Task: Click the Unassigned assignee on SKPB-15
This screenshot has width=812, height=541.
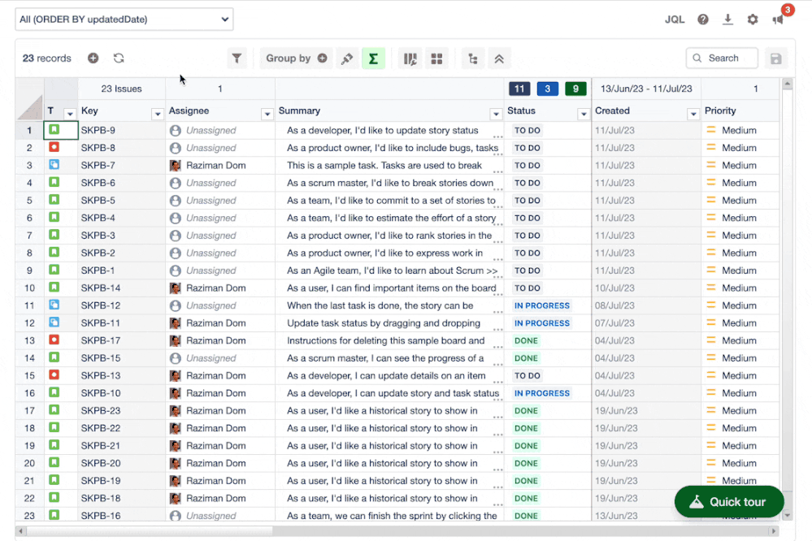Action: pos(211,358)
